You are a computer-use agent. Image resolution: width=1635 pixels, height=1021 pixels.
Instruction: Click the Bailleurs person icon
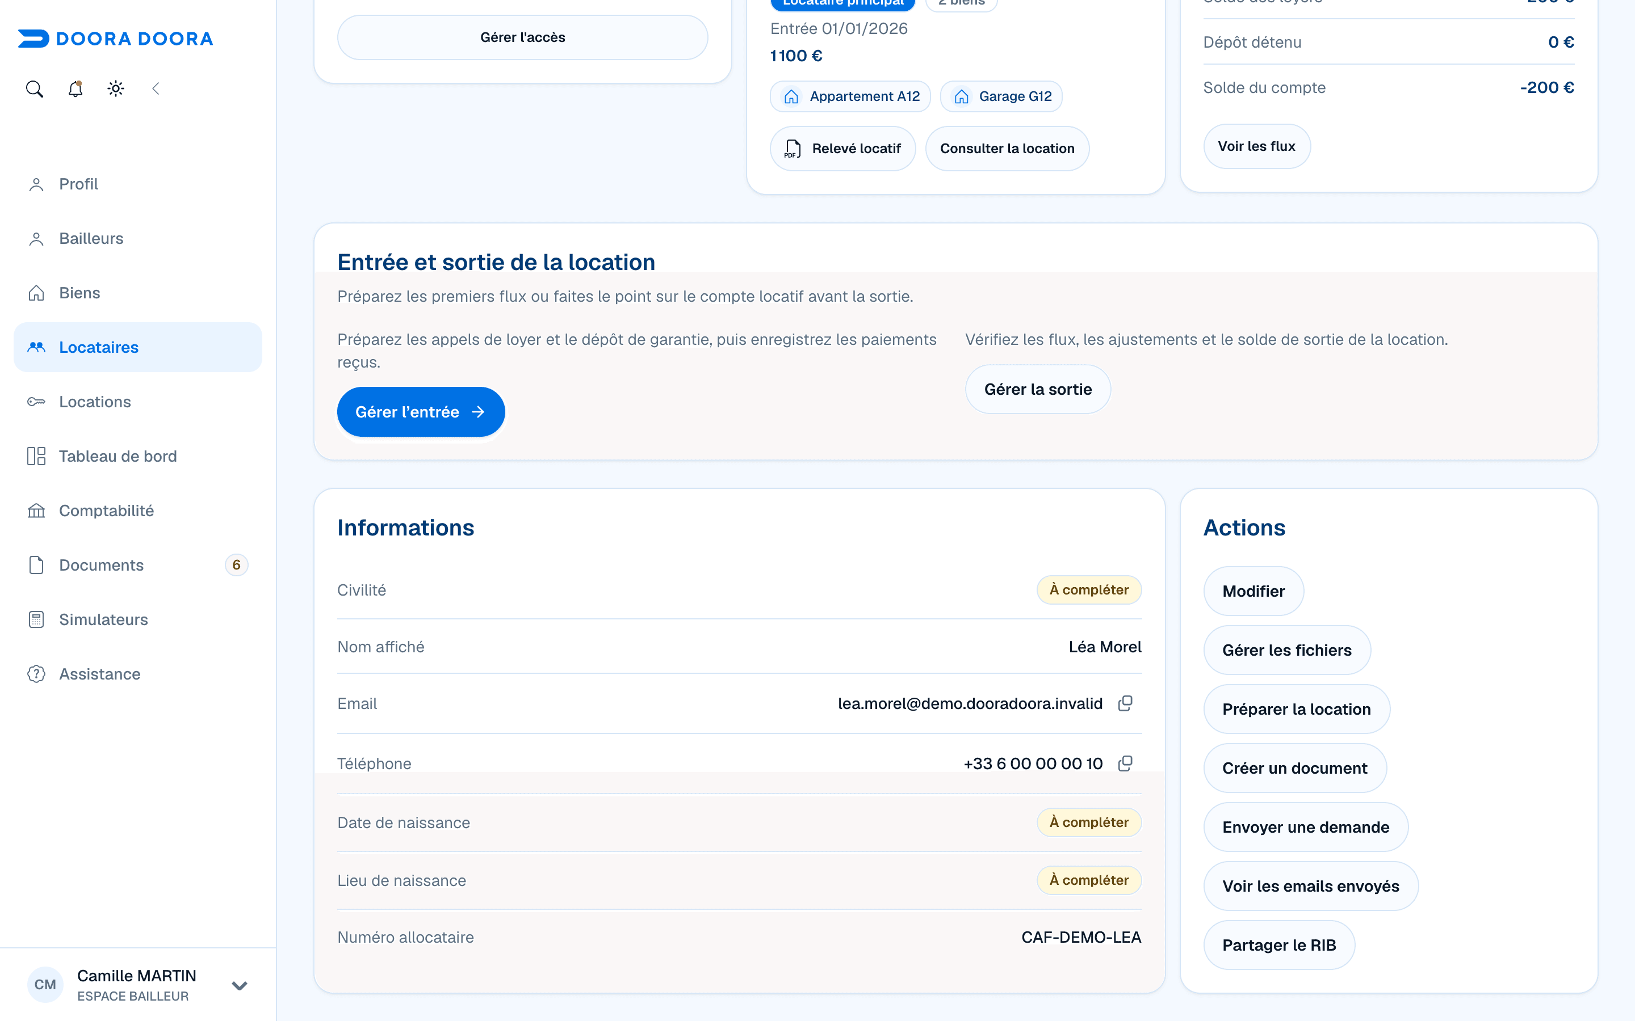36,239
